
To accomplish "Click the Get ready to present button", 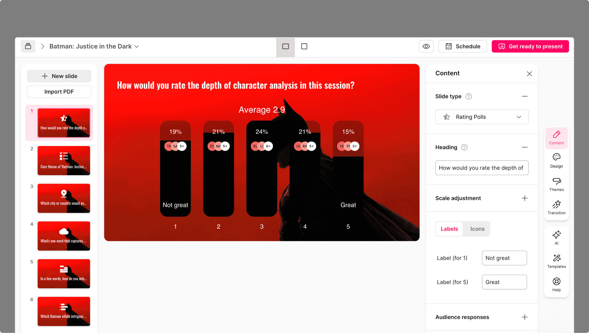I will [530, 46].
